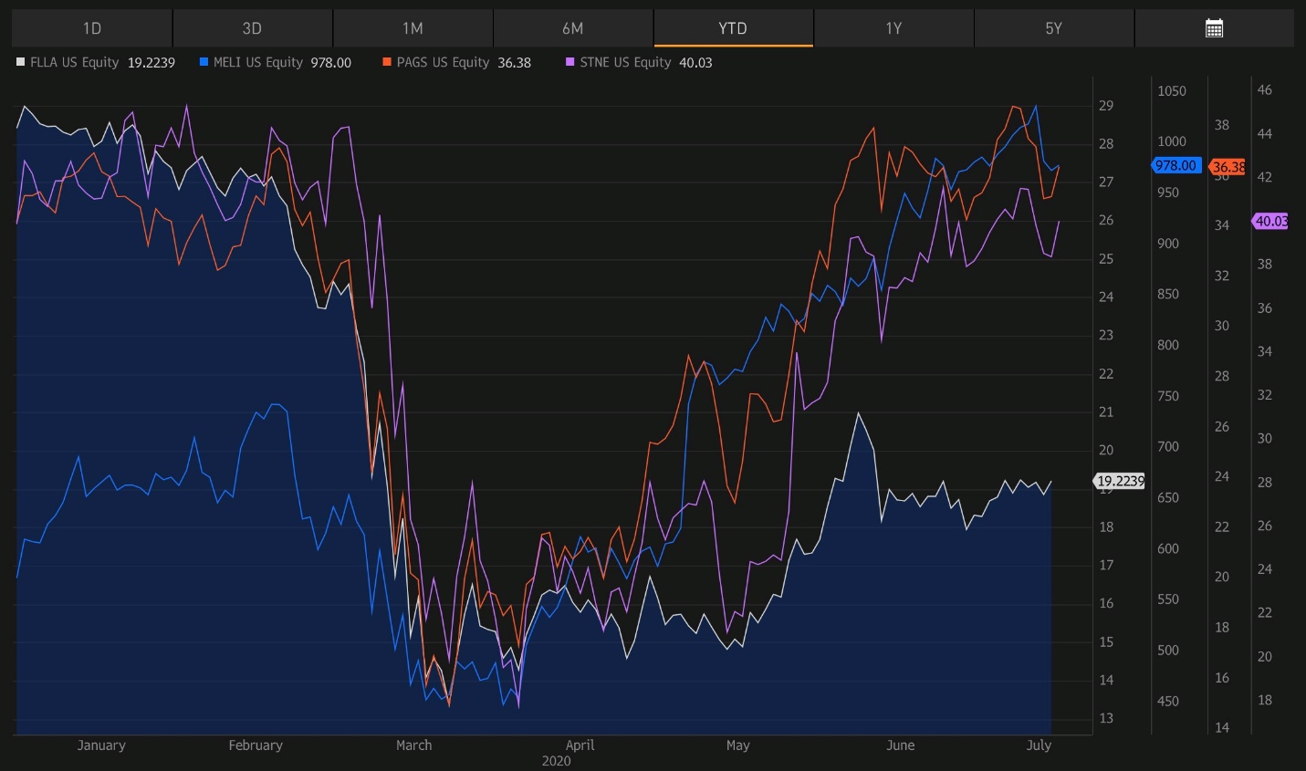Click the orange PAGS legend color square
The width and height of the screenshot is (1306, 771).
coord(387,62)
